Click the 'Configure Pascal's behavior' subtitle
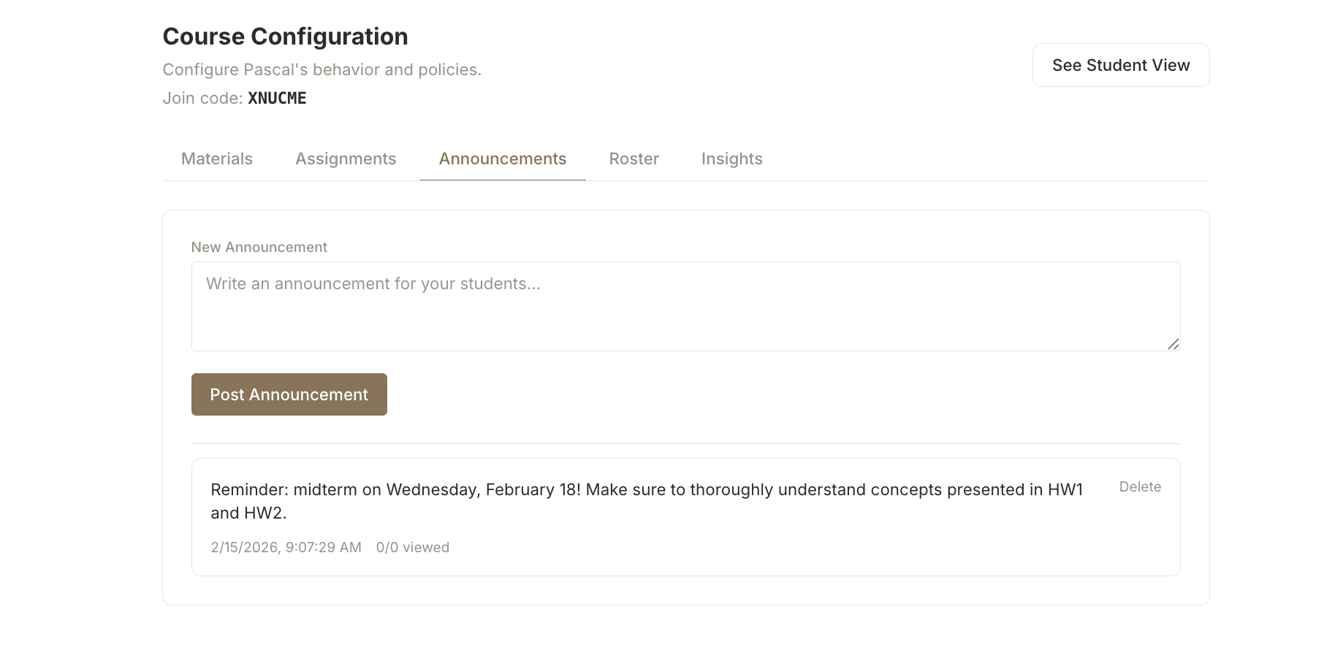Screen dimensions: 1343x653 322,69
